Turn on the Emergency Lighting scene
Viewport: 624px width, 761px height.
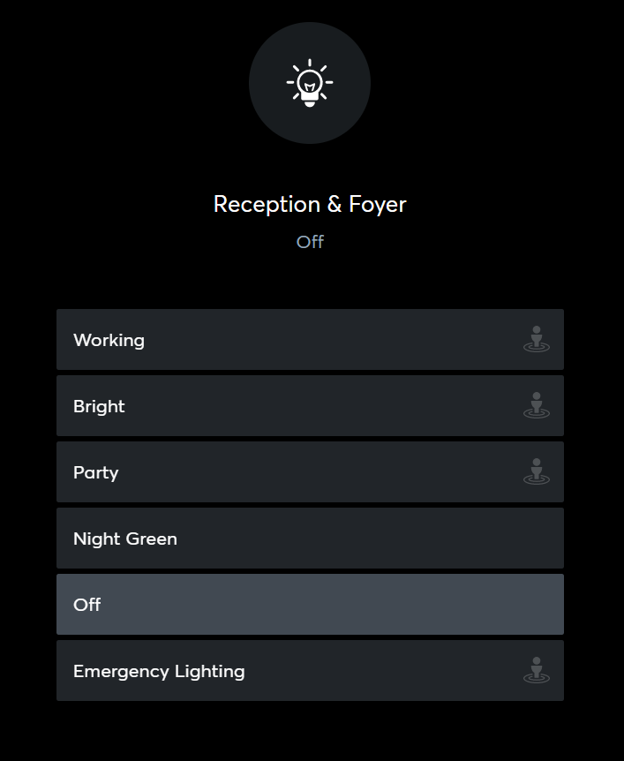pyautogui.click(x=309, y=671)
